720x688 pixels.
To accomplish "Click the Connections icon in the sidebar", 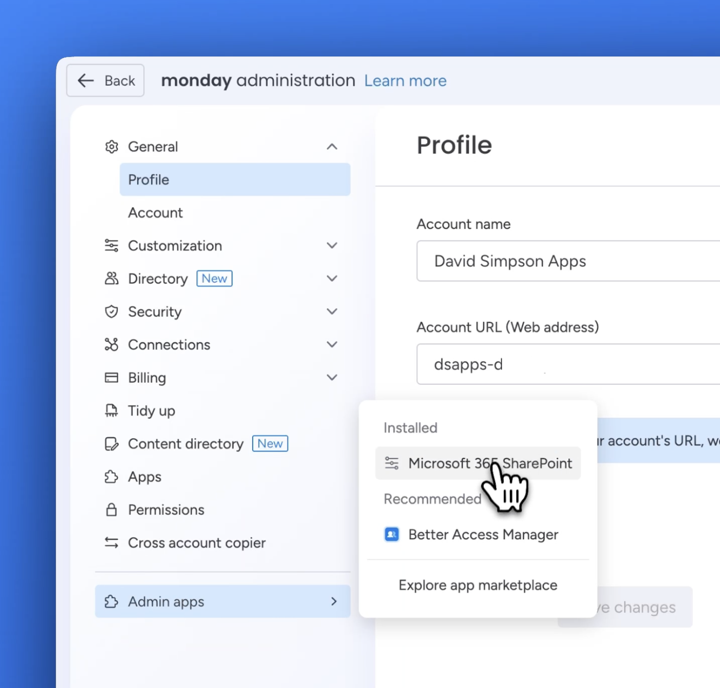I will tap(112, 345).
